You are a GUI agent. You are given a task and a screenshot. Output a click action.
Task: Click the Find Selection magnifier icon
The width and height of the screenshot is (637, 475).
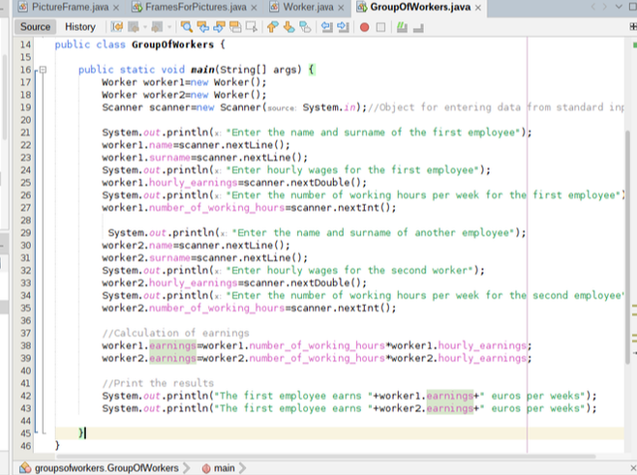click(187, 27)
